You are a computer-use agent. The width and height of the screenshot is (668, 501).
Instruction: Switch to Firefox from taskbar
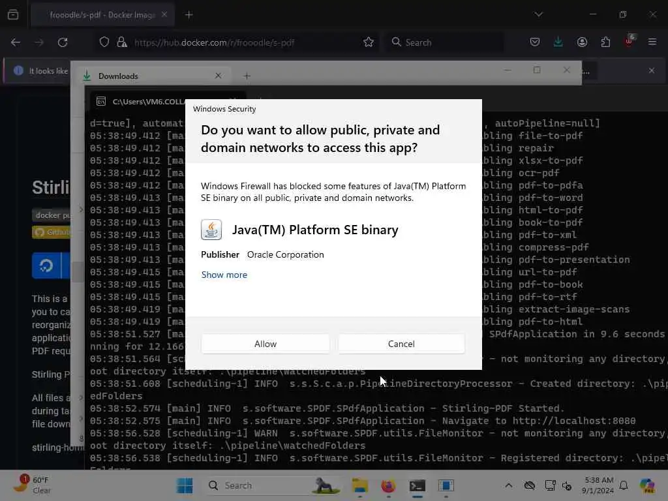pyautogui.click(x=388, y=485)
